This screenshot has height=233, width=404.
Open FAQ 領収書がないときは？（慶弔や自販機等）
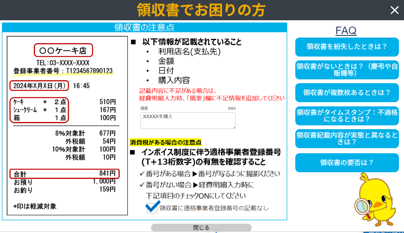pyautogui.click(x=347, y=70)
